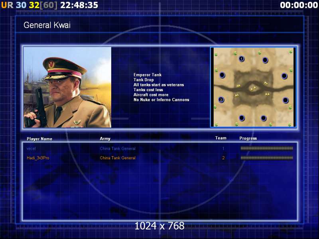This screenshot has height=239, width=319.
Task: Click the 'Tank Drop' ability line
Action: tap(144, 80)
